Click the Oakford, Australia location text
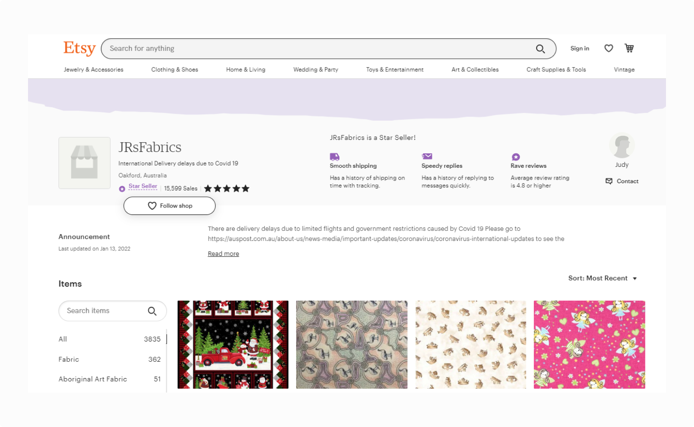Screen dimensions: 694x427 (x=142, y=175)
